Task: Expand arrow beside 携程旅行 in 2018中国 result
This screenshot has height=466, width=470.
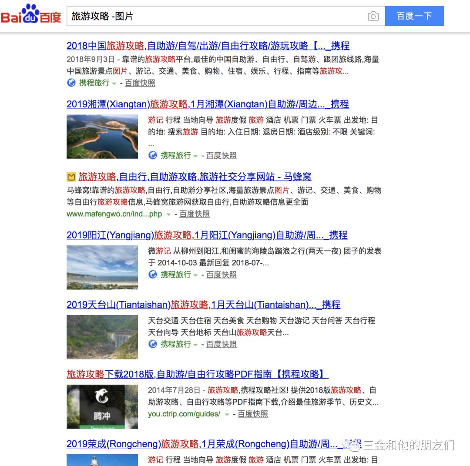Action: pos(114,84)
